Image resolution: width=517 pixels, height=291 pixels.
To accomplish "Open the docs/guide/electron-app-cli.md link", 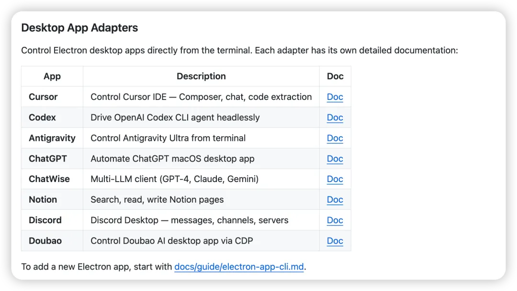I will [239, 267].
